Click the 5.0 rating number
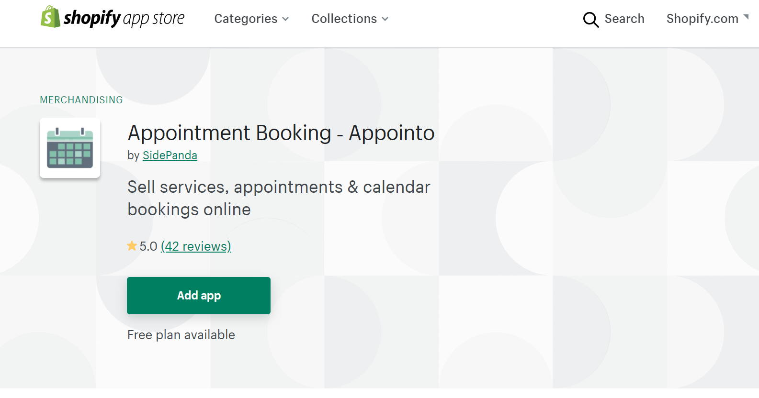 point(148,246)
